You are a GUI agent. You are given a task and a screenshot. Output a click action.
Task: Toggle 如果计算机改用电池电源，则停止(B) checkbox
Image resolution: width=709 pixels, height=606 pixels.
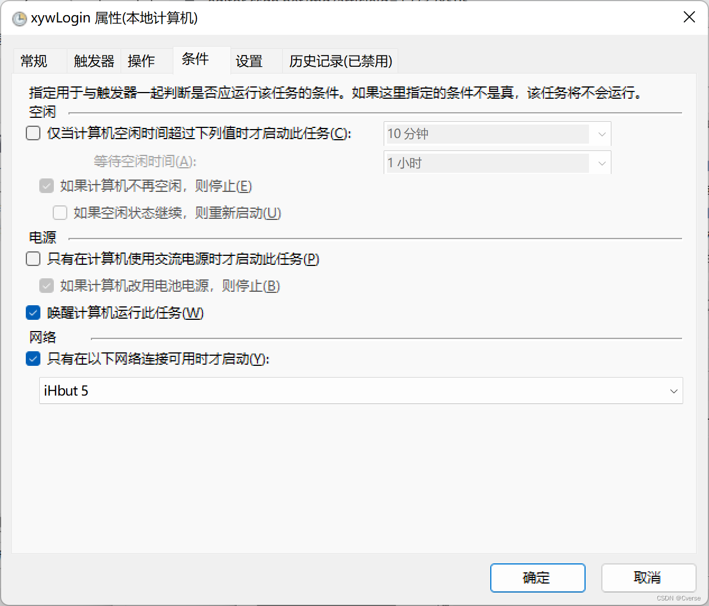coord(47,286)
